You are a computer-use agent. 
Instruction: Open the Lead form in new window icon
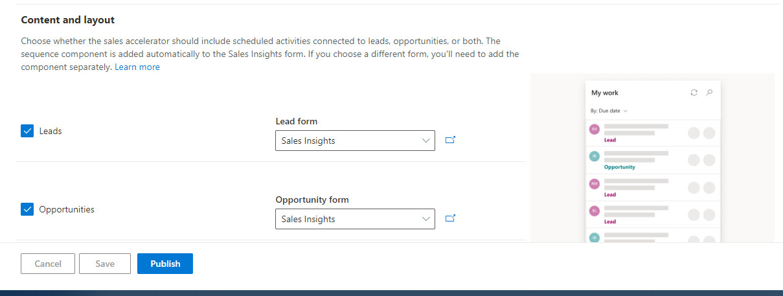pyautogui.click(x=451, y=140)
